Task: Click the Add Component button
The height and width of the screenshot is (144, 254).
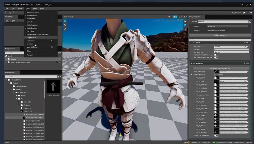Action: click(220, 35)
